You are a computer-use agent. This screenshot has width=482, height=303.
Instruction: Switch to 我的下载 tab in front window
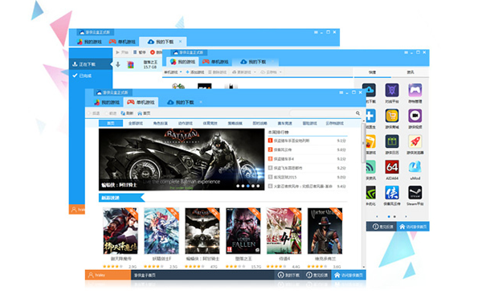(181, 102)
